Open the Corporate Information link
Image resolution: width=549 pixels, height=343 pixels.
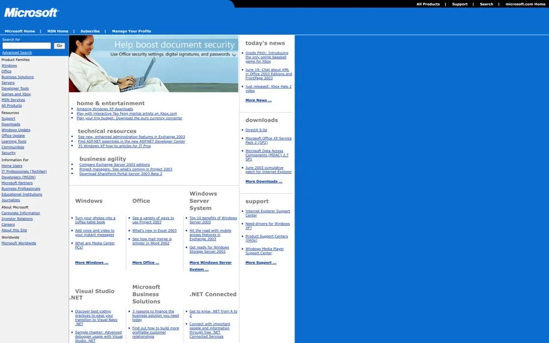pos(21,213)
